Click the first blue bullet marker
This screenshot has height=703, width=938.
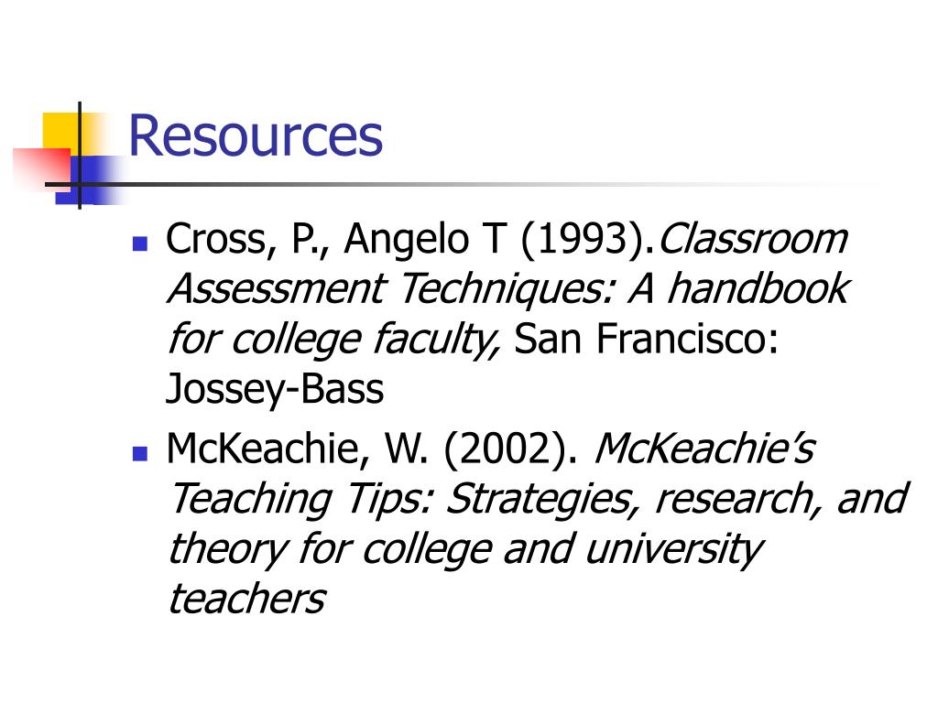point(140,243)
